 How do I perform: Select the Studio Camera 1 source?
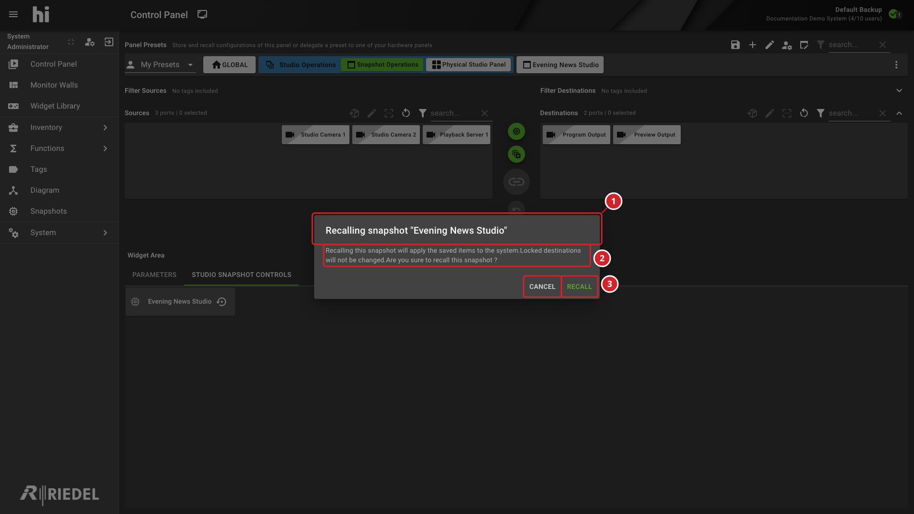click(x=316, y=135)
